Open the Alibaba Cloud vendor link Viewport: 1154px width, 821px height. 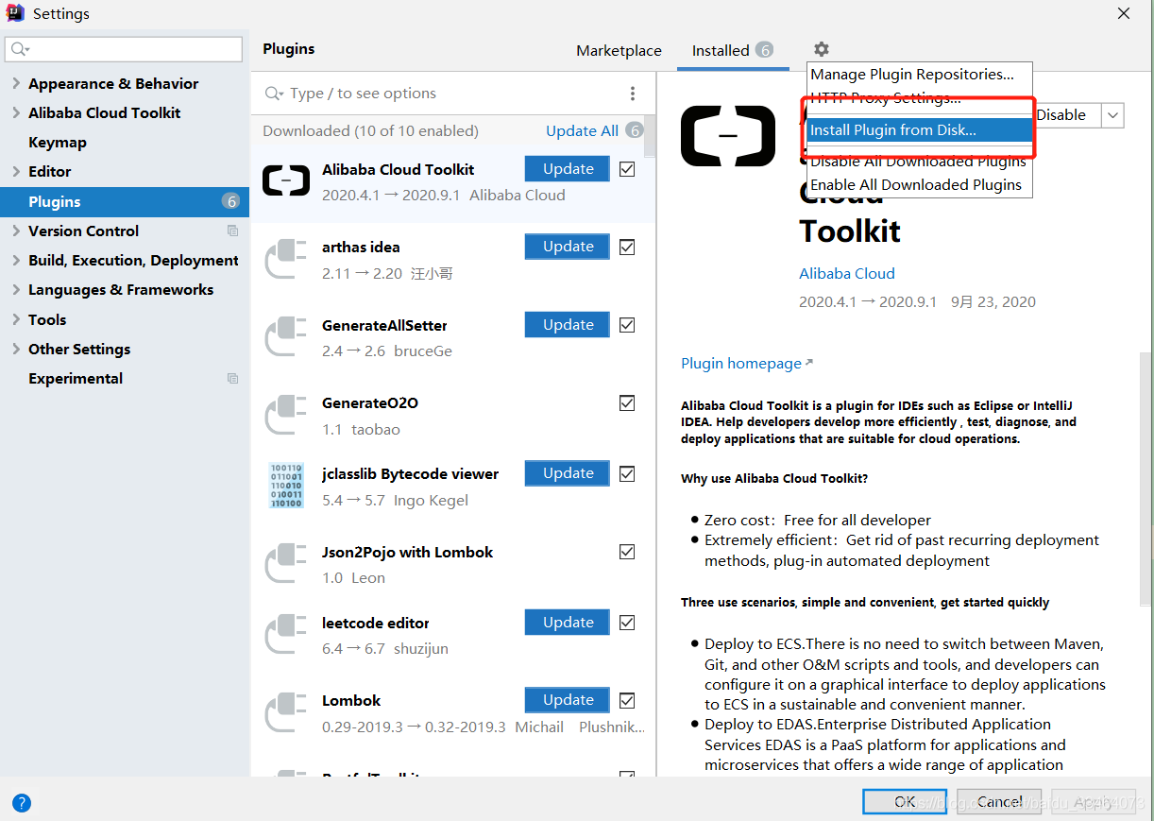pos(847,273)
